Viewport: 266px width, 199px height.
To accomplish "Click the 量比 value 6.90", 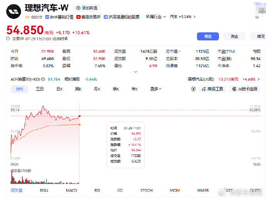I will point(153,66).
